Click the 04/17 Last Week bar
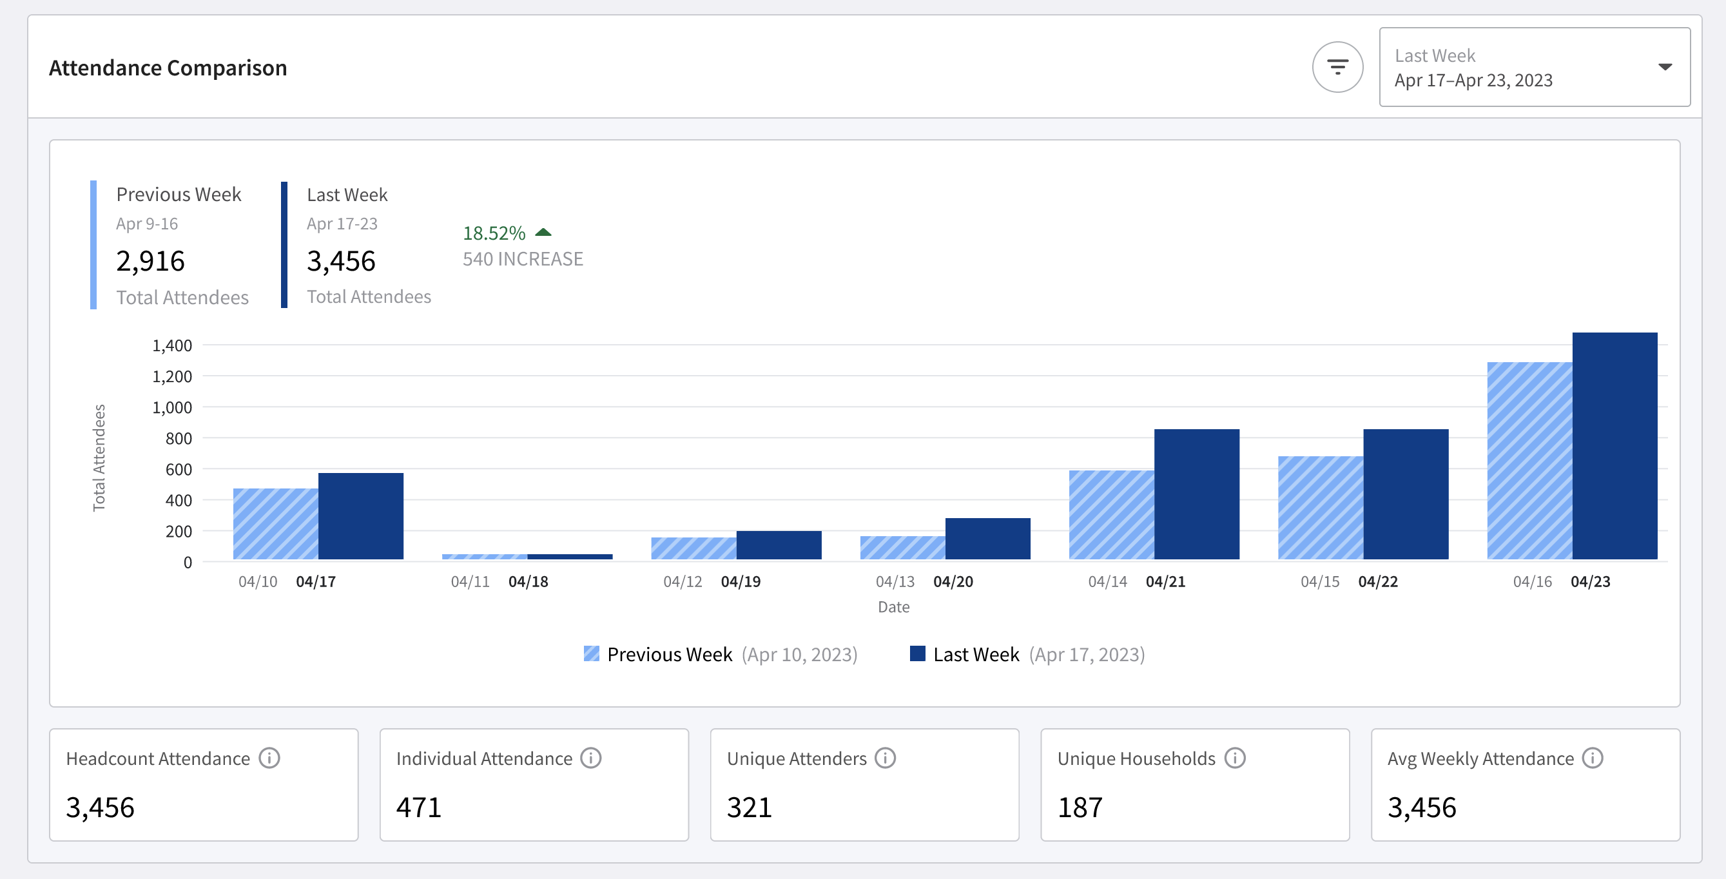The image size is (1726, 879). click(360, 516)
